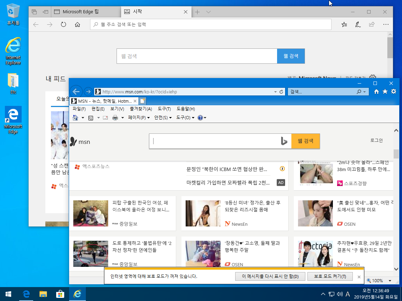The image size is (402, 301).
Task: Open 파일(F) menu in IE
Action: click(79, 109)
